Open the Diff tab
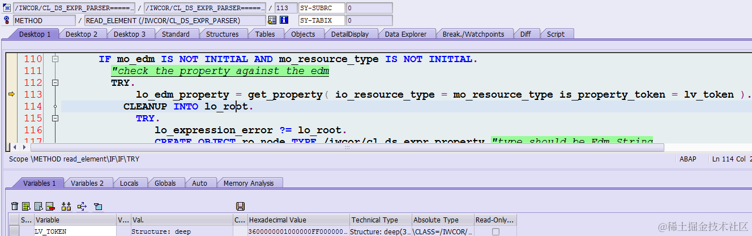752x236 pixels. click(525, 34)
